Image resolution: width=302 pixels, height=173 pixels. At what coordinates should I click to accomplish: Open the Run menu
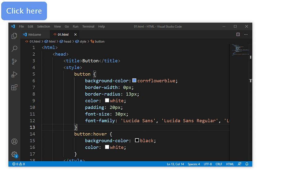[x=75, y=26]
